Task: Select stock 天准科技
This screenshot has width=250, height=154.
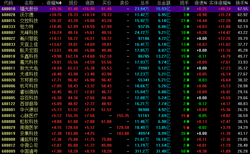Action: point(29,74)
